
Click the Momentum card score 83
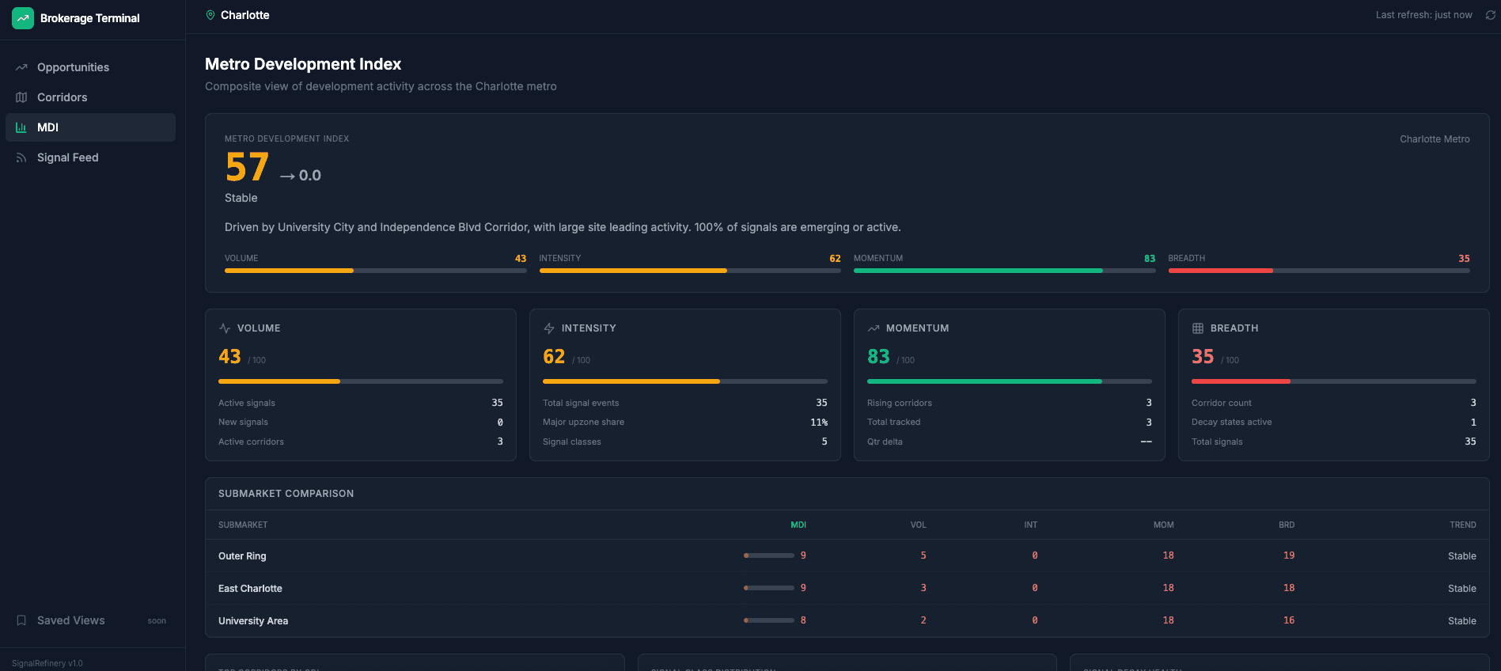[878, 357]
